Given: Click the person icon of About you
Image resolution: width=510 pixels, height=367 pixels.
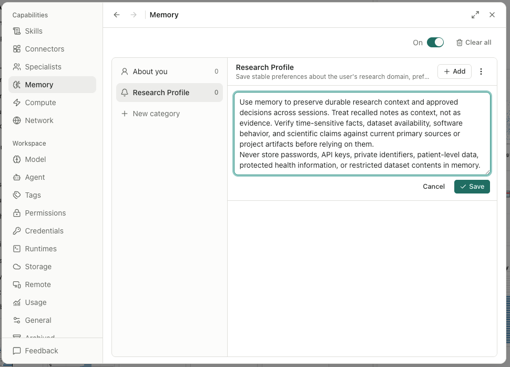Looking at the screenshot, I should (125, 72).
